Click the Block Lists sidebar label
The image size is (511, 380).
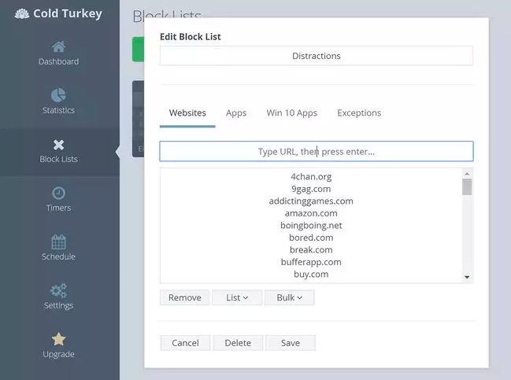59,159
